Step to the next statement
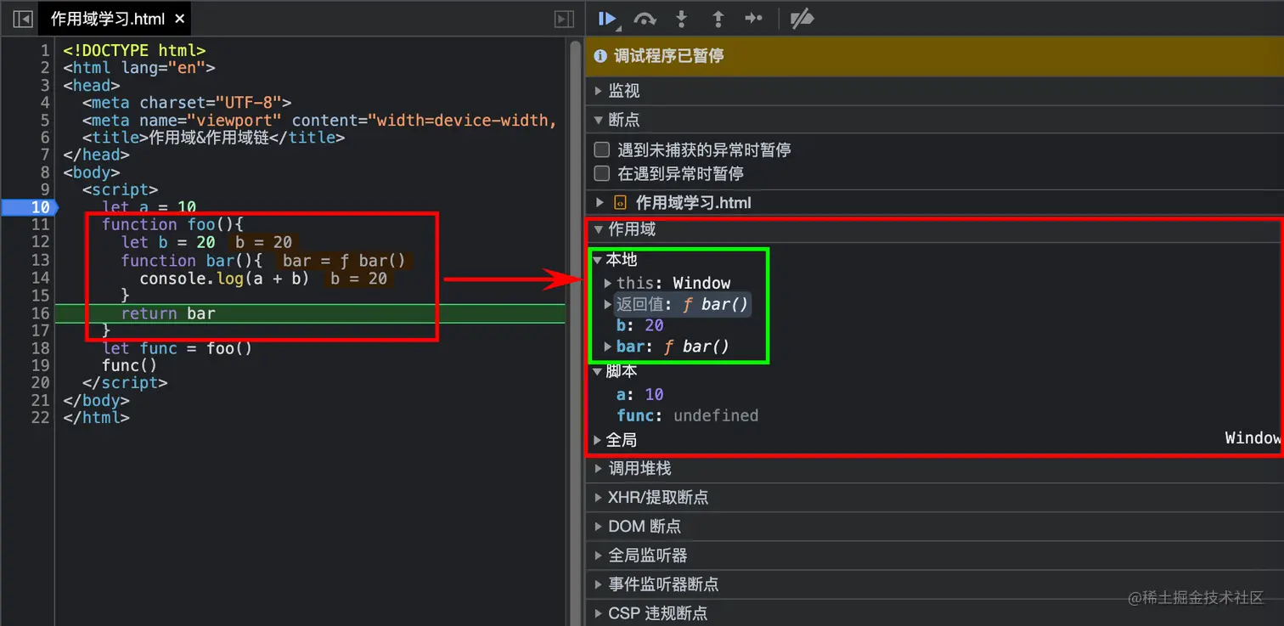Image resolution: width=1284 pixels, height=626 pixels. (753, 19)
